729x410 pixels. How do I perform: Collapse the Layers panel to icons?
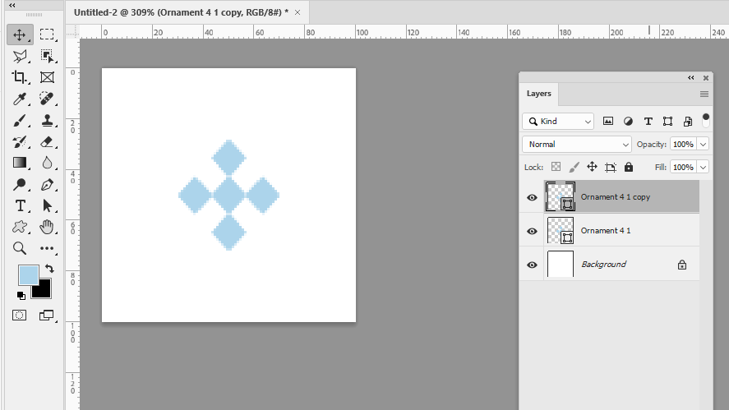[x=691, y=77]
